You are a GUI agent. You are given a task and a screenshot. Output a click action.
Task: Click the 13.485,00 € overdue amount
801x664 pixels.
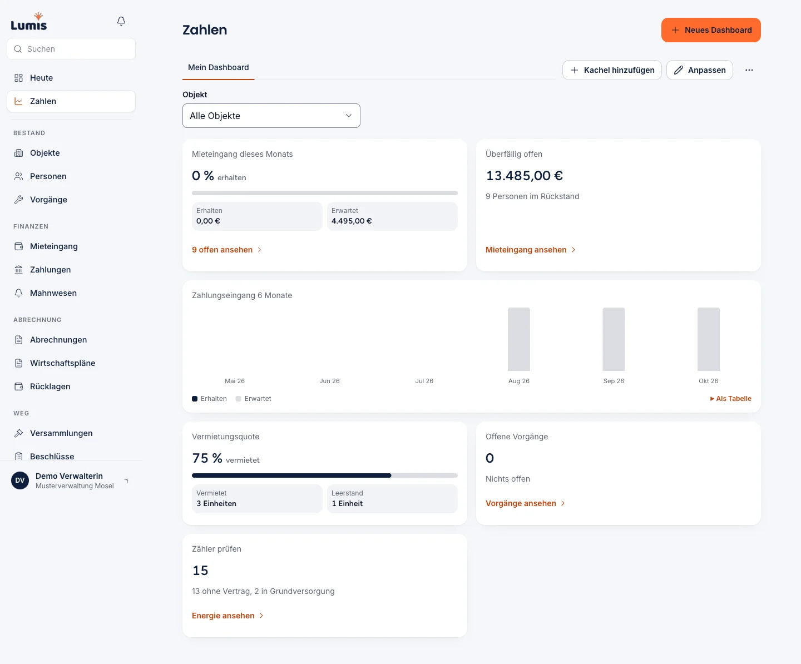click(x=525, y=176)
